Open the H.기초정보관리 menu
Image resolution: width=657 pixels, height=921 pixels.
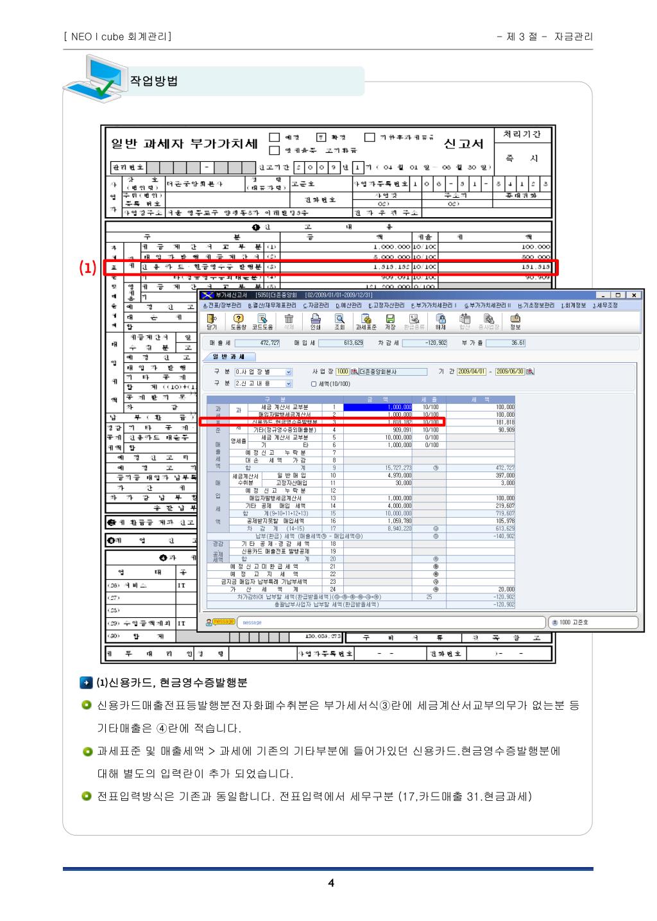[x=535, y=306]
